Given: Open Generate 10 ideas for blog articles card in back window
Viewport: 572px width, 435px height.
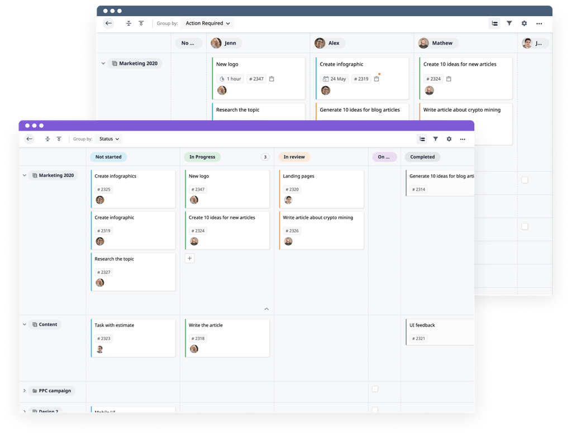Looking at the screenshot, I should point(362,112).
